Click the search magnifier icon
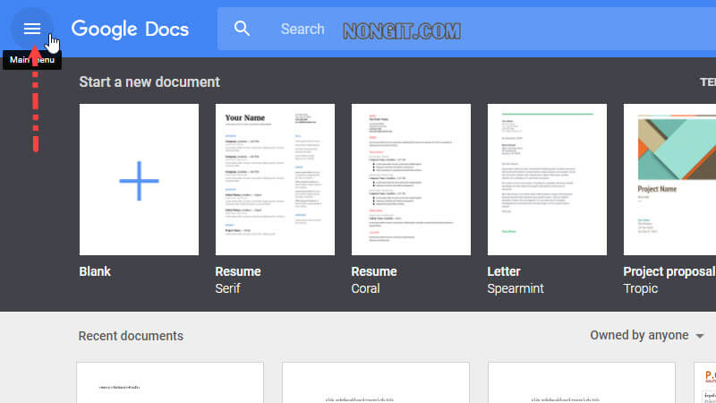Screen dimensions: 716x403 [242, 29]
